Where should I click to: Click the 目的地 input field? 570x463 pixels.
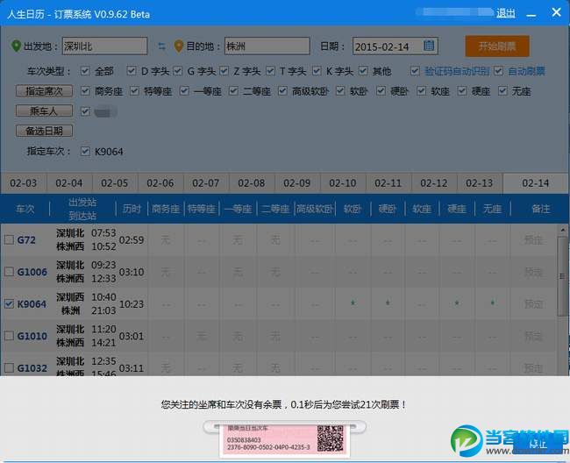[x=267, y=46]
